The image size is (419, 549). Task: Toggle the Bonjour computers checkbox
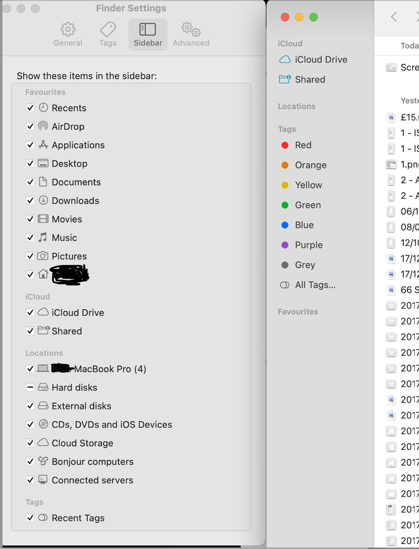30,461
